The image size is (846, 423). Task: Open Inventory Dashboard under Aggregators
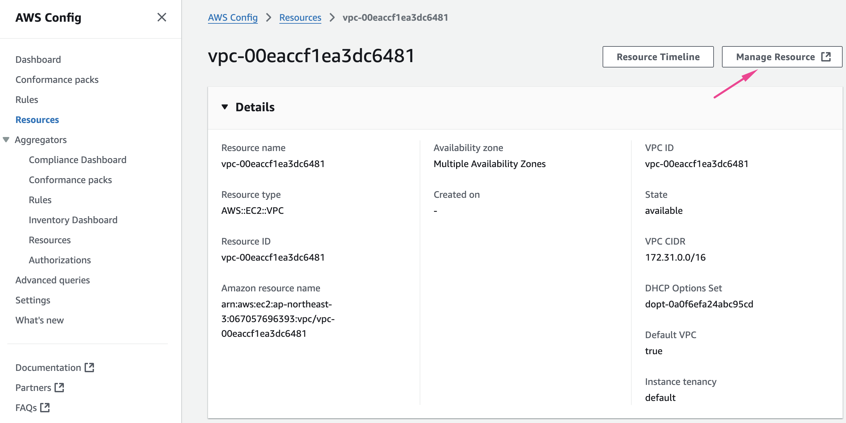(73, 220)
